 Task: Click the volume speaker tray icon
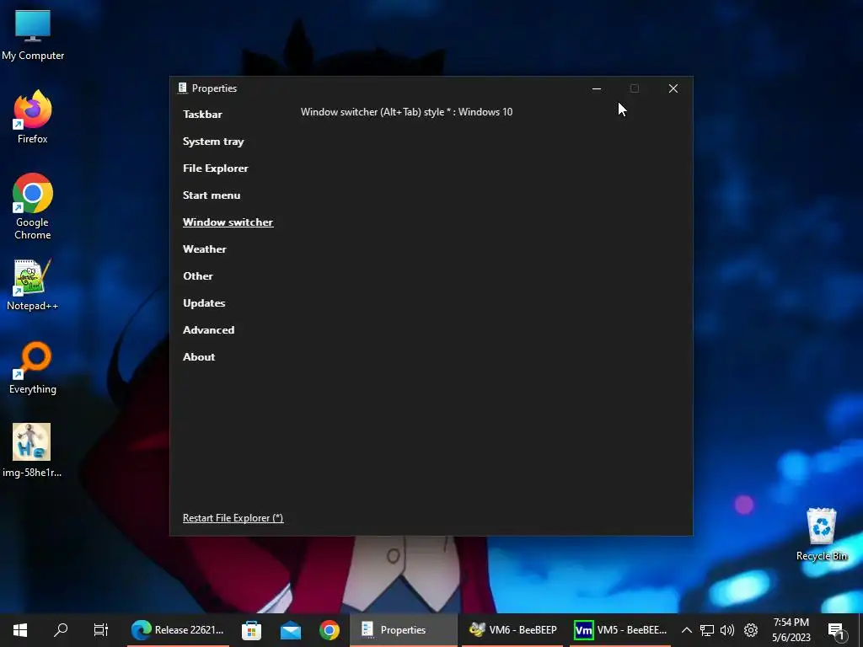click(x=727, y=630)
